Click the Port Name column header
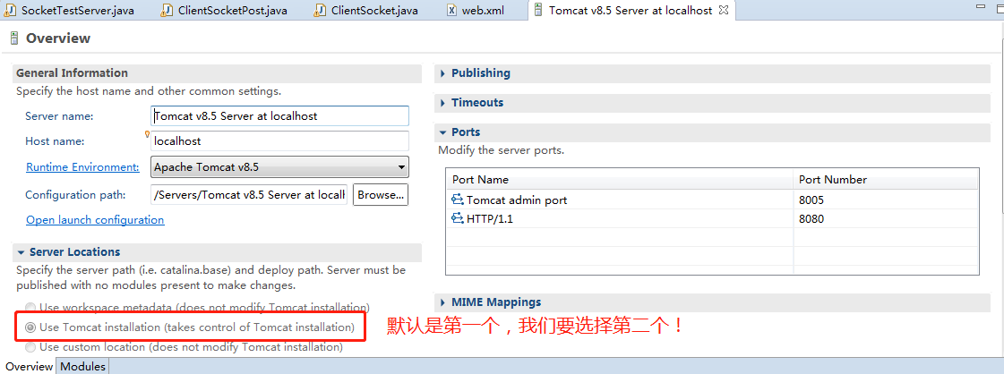This screenshot has height=374, width=1004. pyautogui.click(x=619, y=180)
